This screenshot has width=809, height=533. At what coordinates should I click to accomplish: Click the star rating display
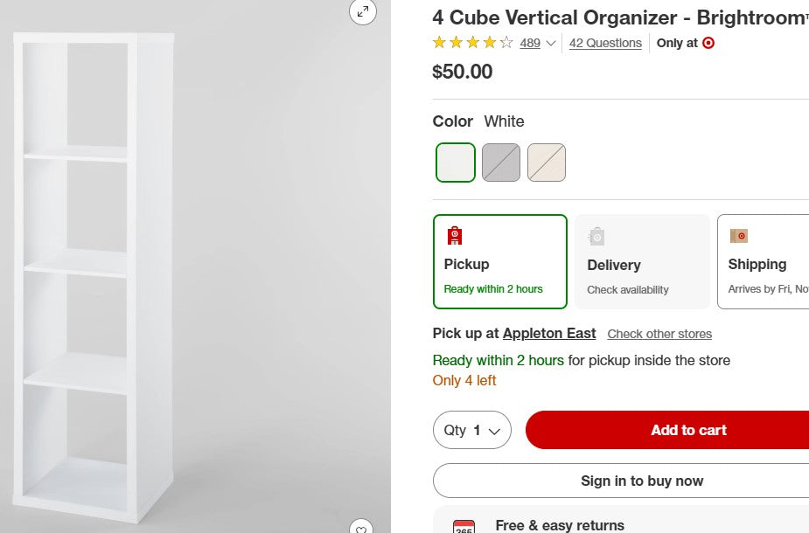point(471,42)
